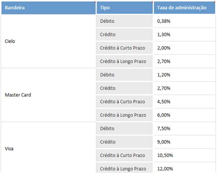The height and width of the screenshot is (173, 217).
Task: Click Cielo Crédito à Longo Prazo cell
Action: point(125,61)
